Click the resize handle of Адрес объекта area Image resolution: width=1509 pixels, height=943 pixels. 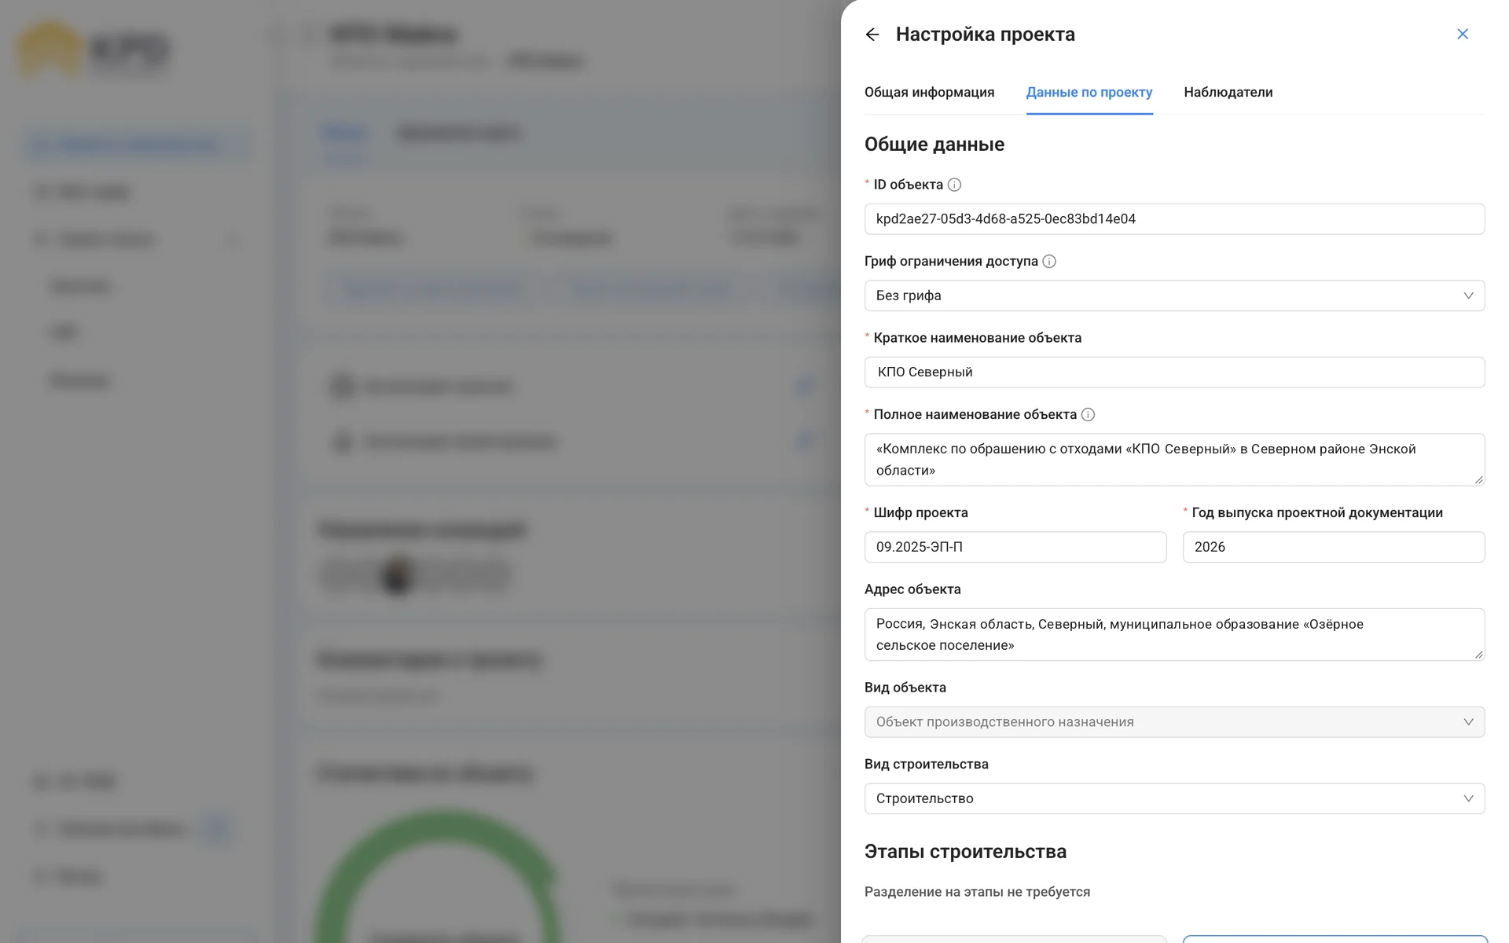pos(1478,654)
